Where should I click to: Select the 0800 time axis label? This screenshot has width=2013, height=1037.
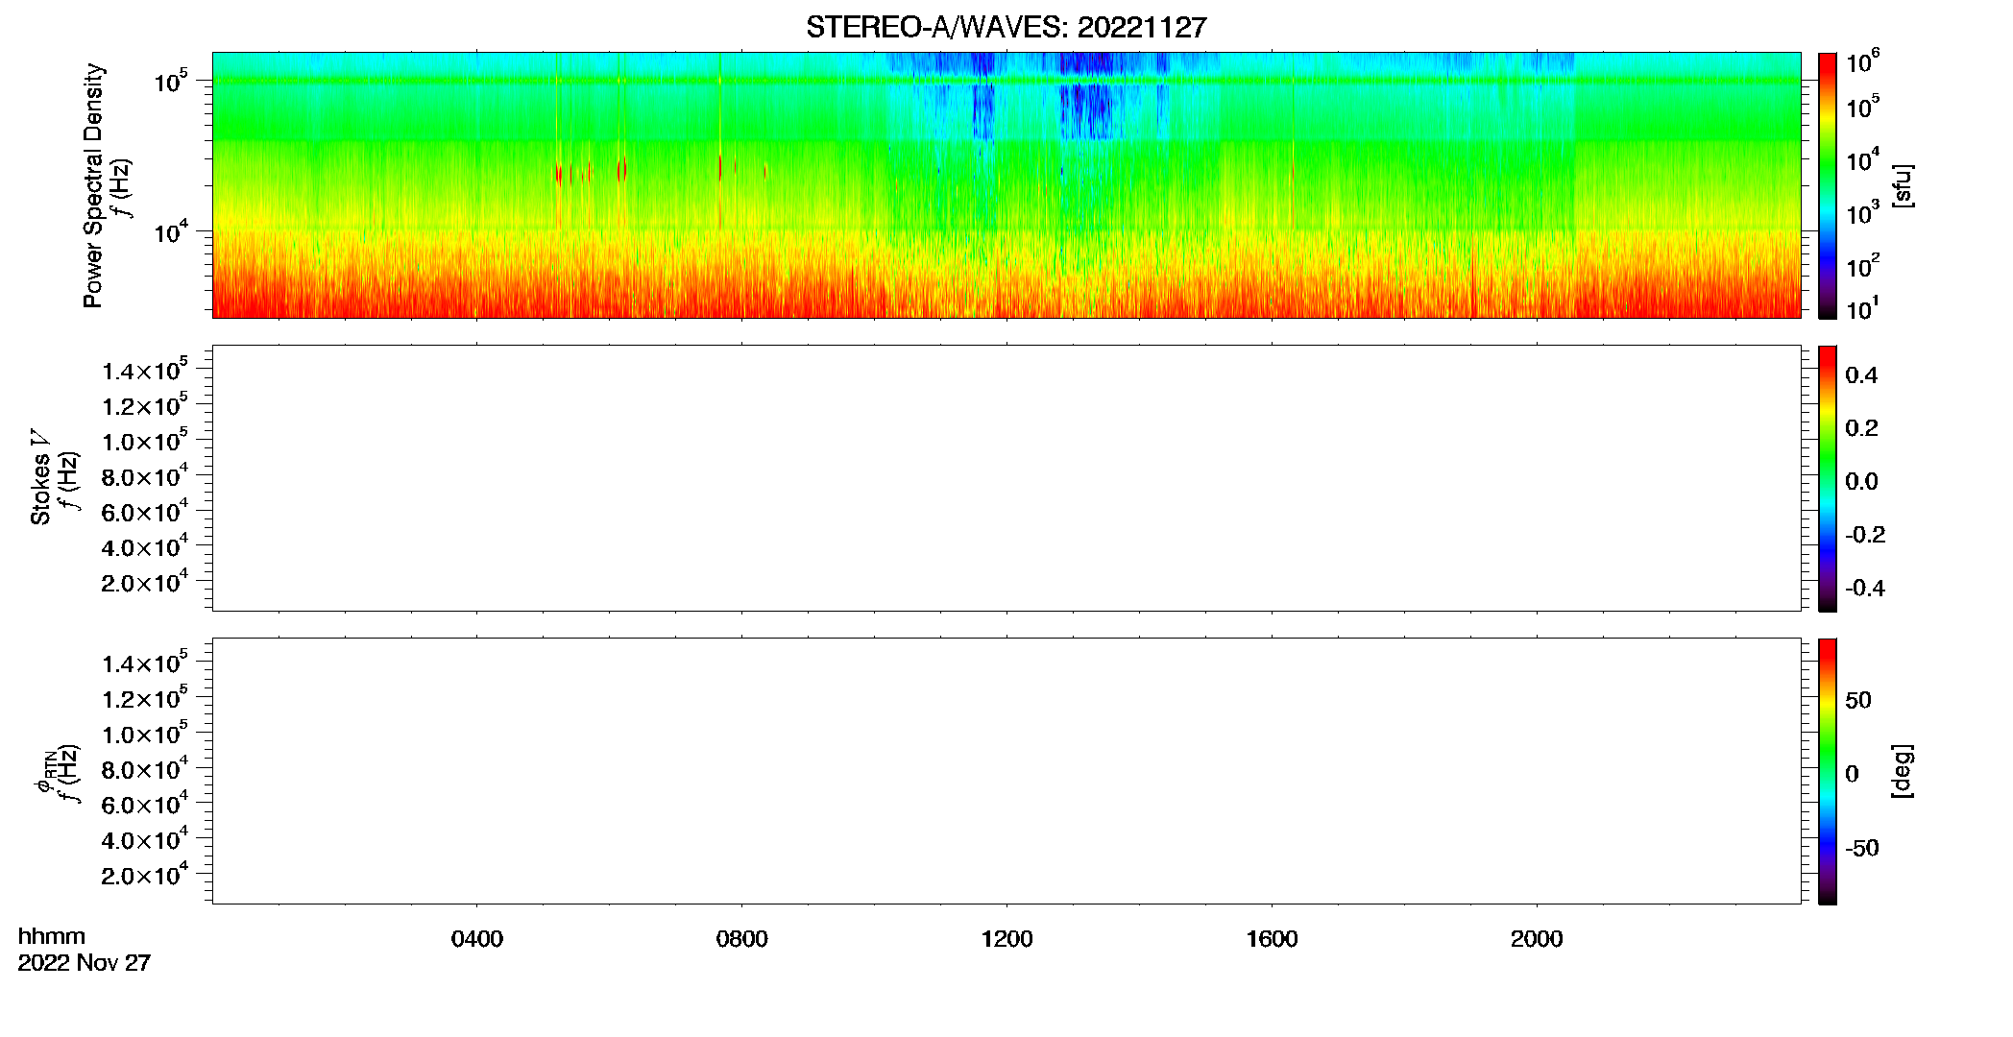click(x=742, y=939)
